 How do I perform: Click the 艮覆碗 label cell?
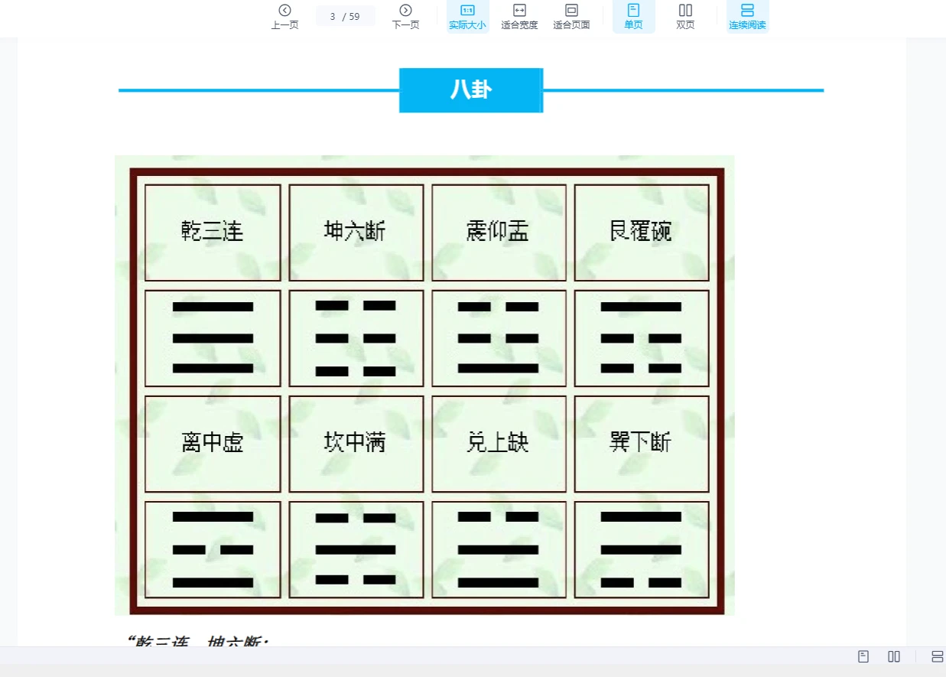[x=641, y=232]
